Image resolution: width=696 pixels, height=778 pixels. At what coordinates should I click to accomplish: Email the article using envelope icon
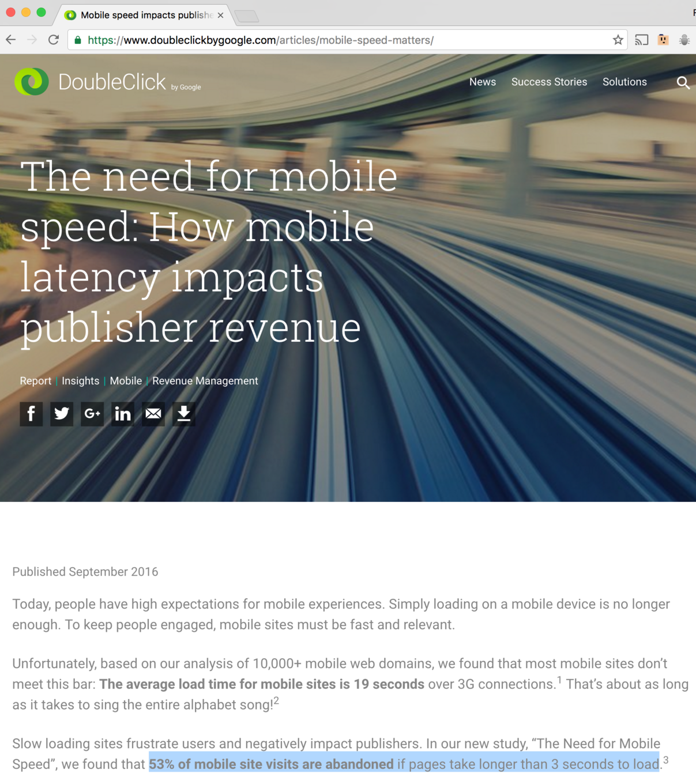[153, 414]
